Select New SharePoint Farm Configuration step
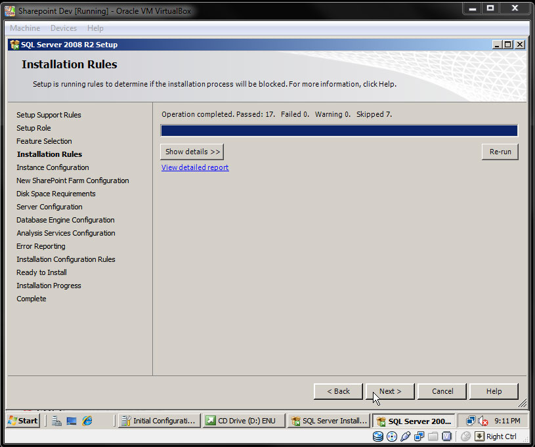 tap(73, 181)
